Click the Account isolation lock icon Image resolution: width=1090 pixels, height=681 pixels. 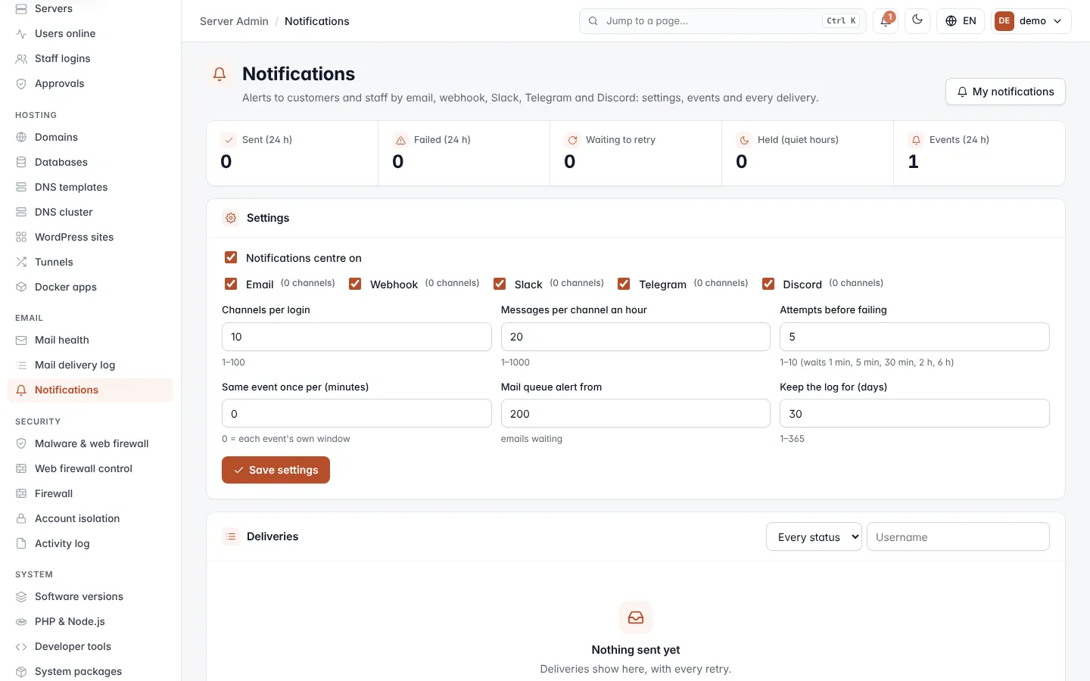pyautogui.click(x=21, y=518)
